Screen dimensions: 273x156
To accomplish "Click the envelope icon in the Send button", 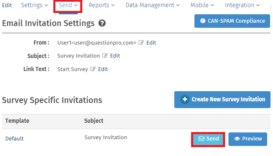I will [202, 139].
